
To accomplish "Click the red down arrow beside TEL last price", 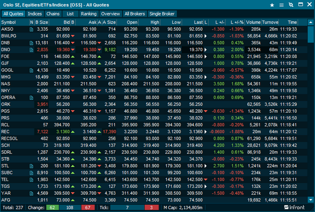I will click(206, 180).
